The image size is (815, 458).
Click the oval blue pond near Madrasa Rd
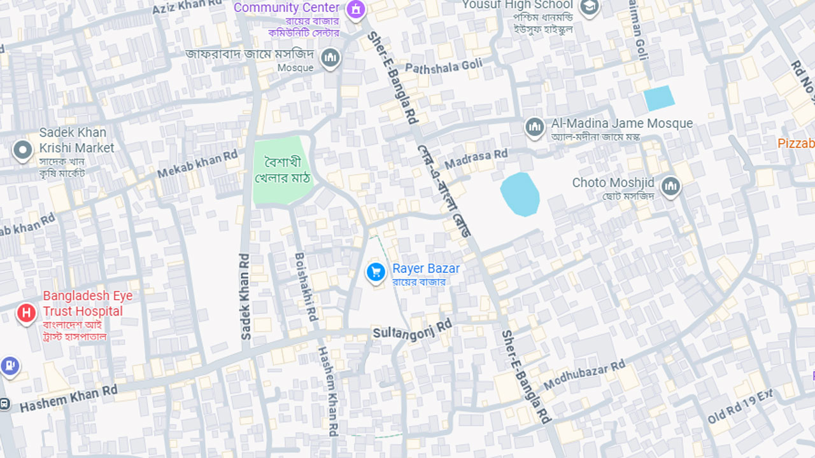pyautogui.click(x=520, y=194)
